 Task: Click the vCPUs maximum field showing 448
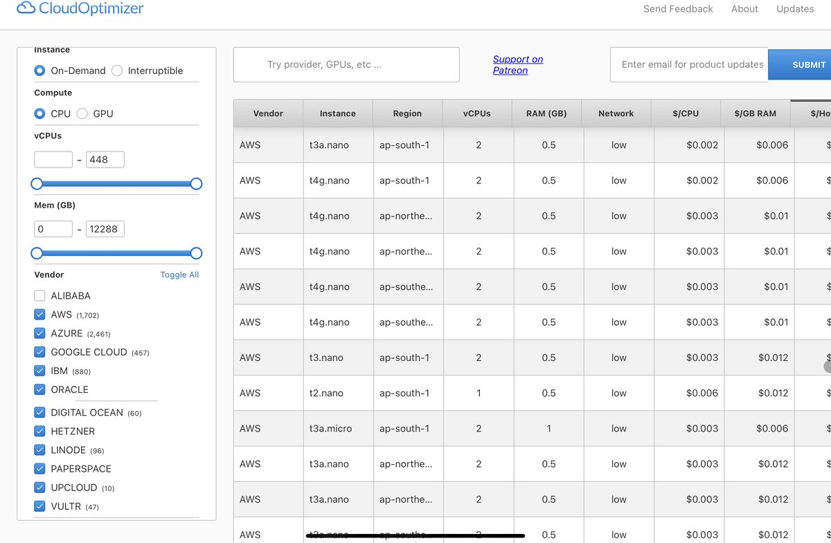point(105,159)
